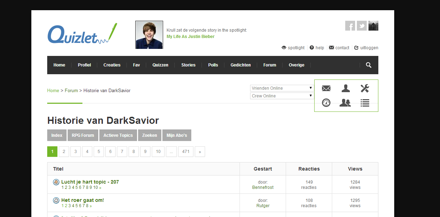The width and height of the screenshot is (440, 217).
Task: Click the Zoeken forum button
Action: tap(150, 135)
